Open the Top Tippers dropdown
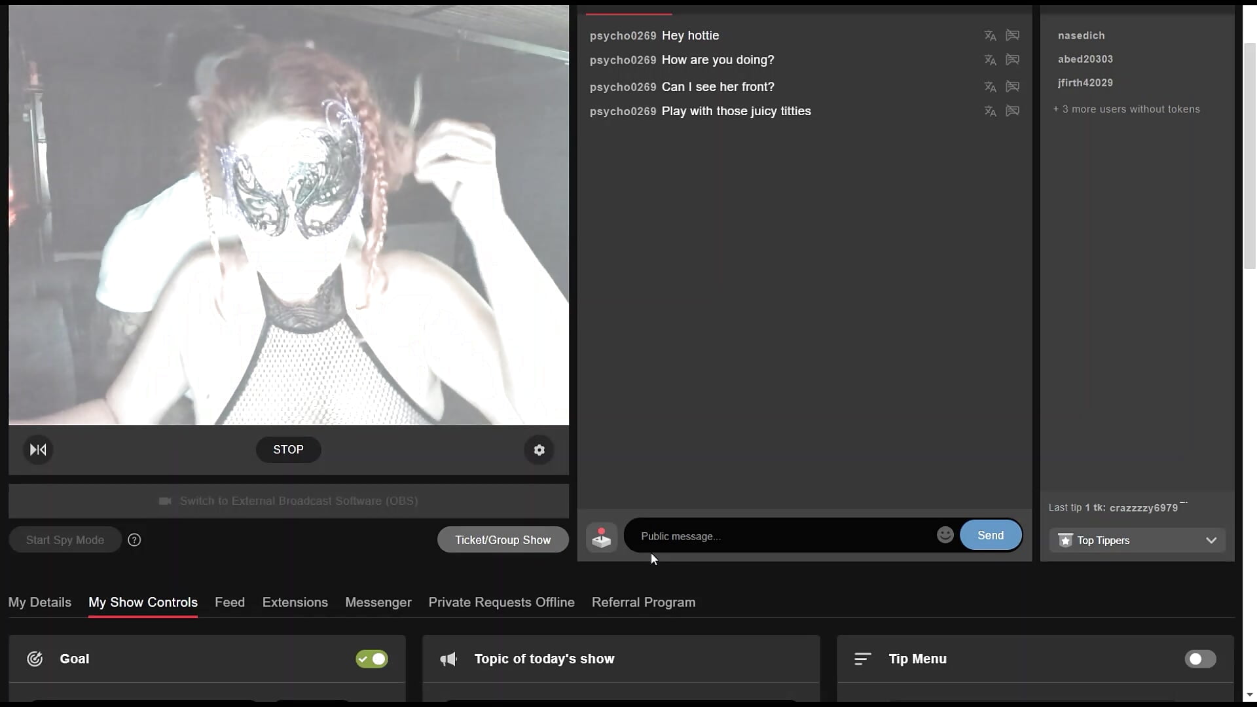Screen dimensions: 1257x707 click(x=1137, y=540)
